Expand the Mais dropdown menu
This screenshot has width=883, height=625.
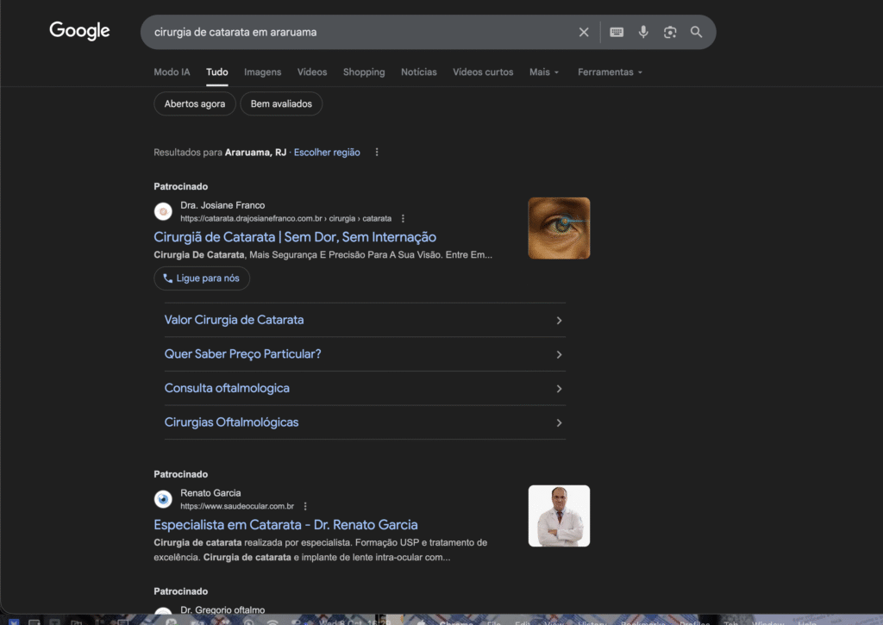point(544,72)
